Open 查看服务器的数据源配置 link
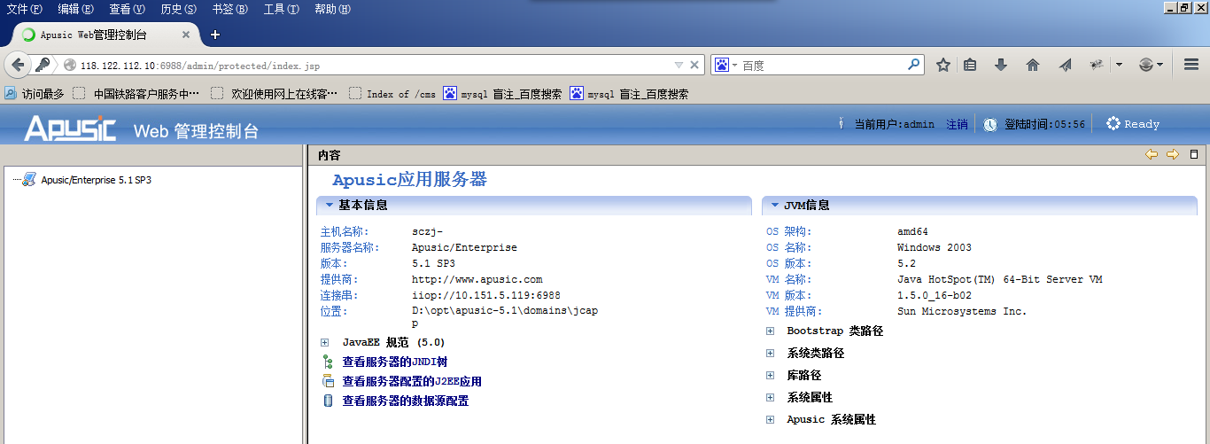Image resolution: width=1210 pixels, height=444 pixels. (x=406, y=401)
